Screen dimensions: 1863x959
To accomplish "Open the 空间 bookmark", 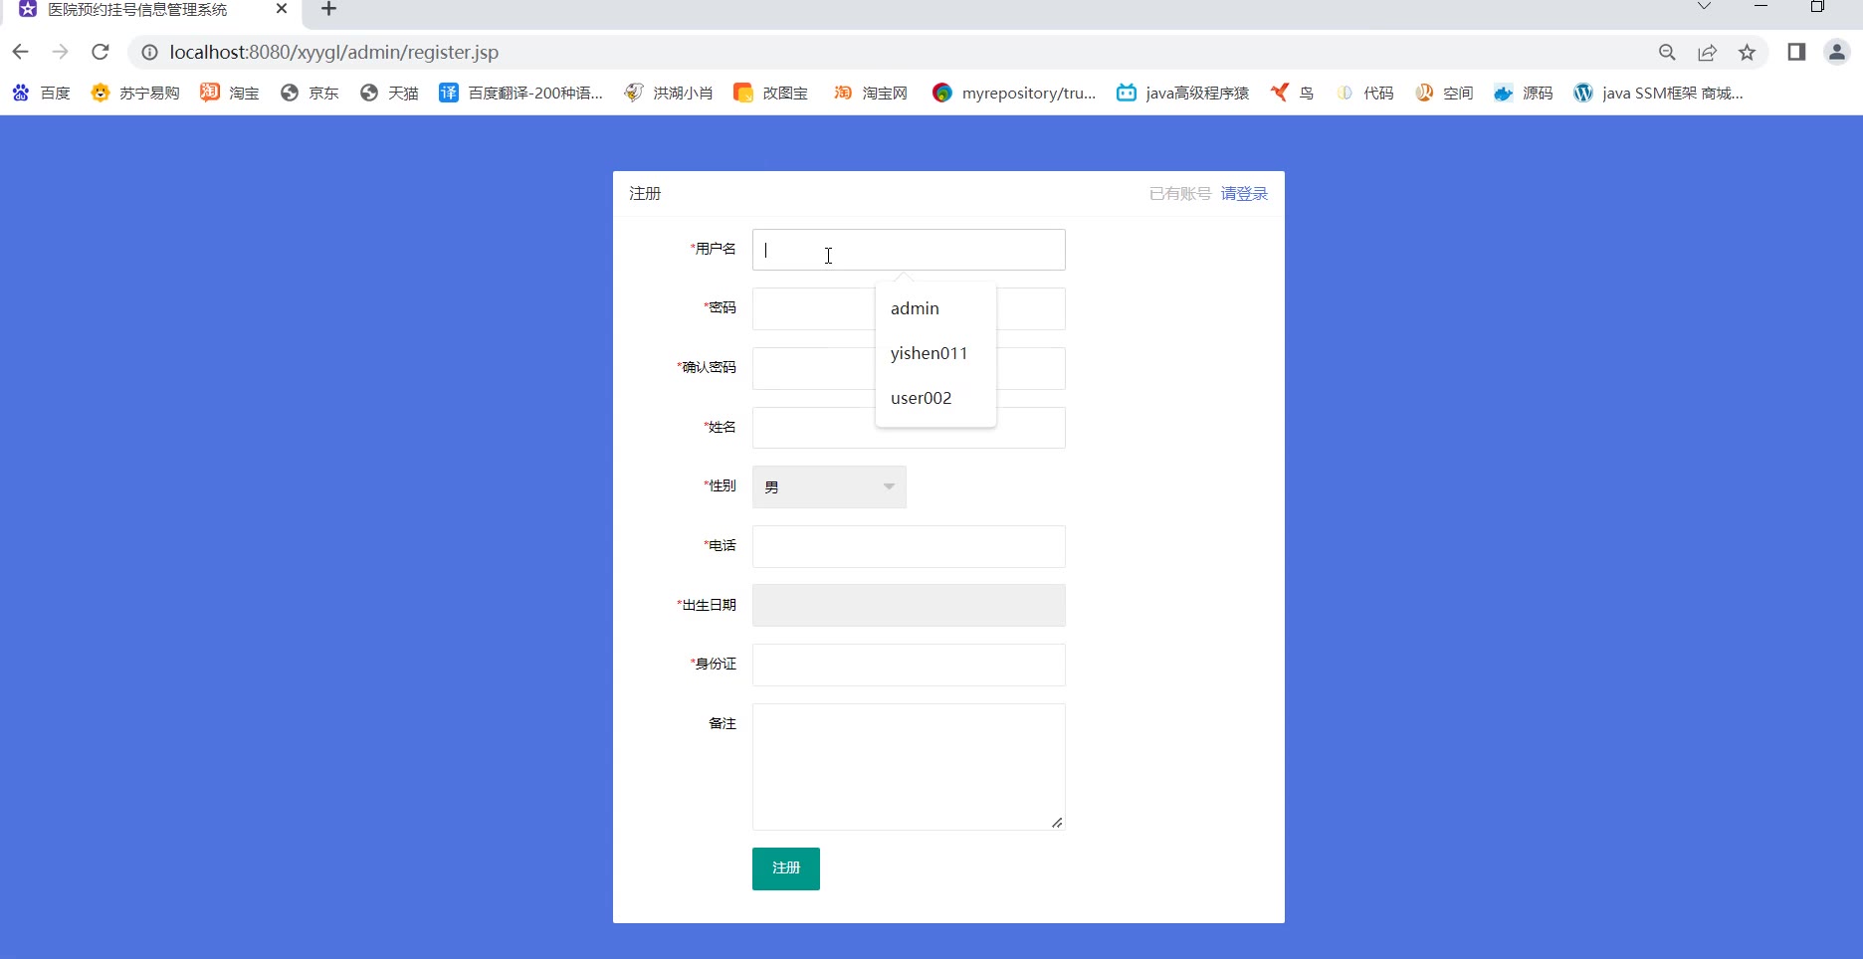I will 1444,93.
